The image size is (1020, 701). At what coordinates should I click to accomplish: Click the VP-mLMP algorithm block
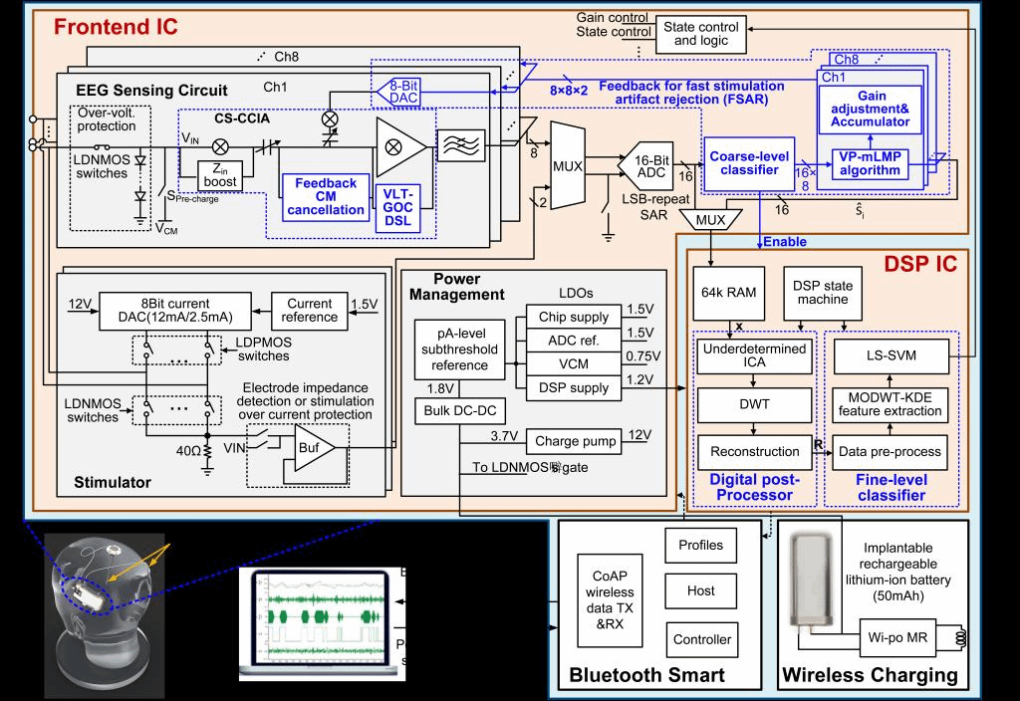(870, 164)
